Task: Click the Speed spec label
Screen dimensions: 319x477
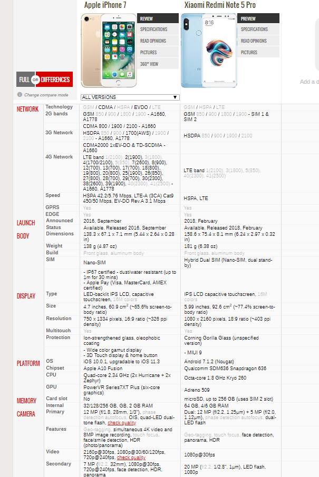Action: (53, 195)
